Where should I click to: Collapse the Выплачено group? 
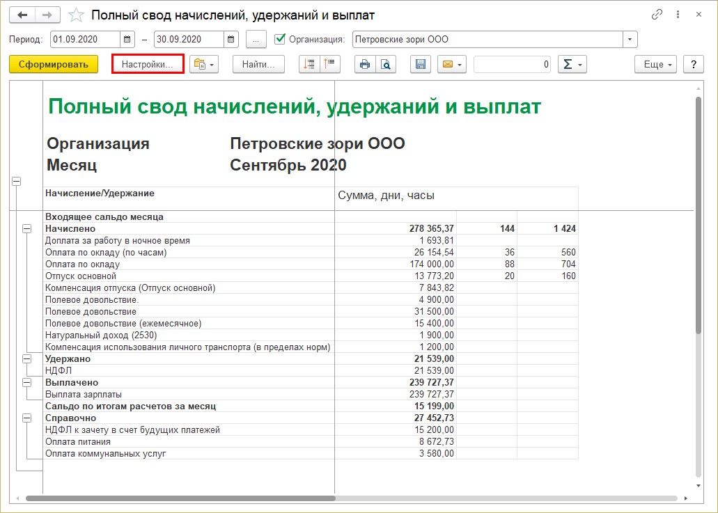27,383
